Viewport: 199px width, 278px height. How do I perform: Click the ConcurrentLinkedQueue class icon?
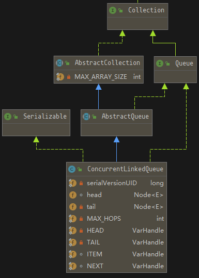tap(72, 169)
